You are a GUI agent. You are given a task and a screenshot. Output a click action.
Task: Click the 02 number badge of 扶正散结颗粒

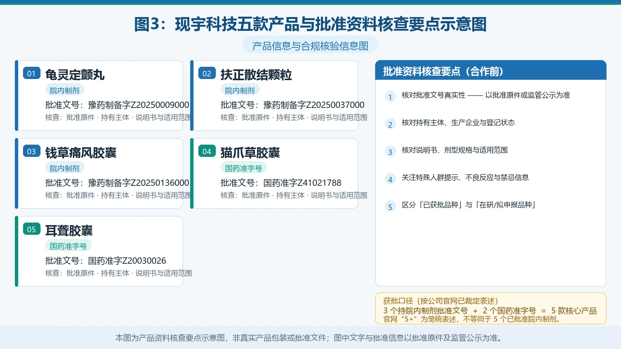click(x=207, y=73)
